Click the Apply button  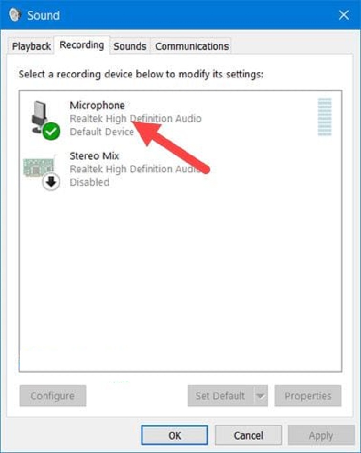pyautogui.click(x=321, y=435)
